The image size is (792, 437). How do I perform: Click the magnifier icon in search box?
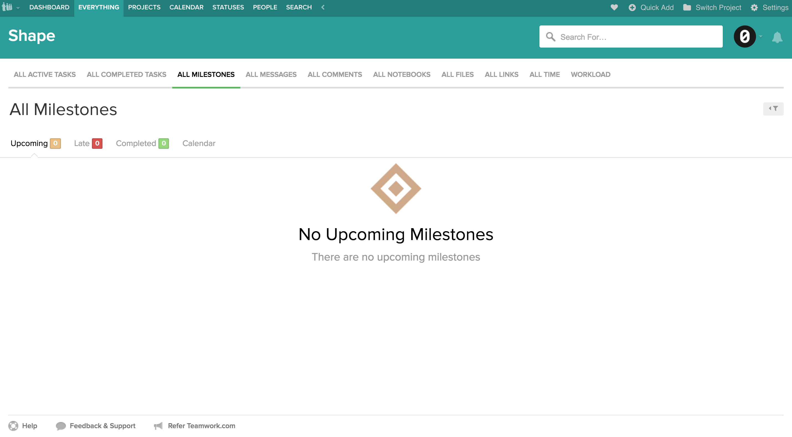pyautogui.click(x=550, y=37)
